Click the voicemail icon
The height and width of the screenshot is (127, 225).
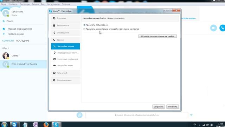coord(54,59)
